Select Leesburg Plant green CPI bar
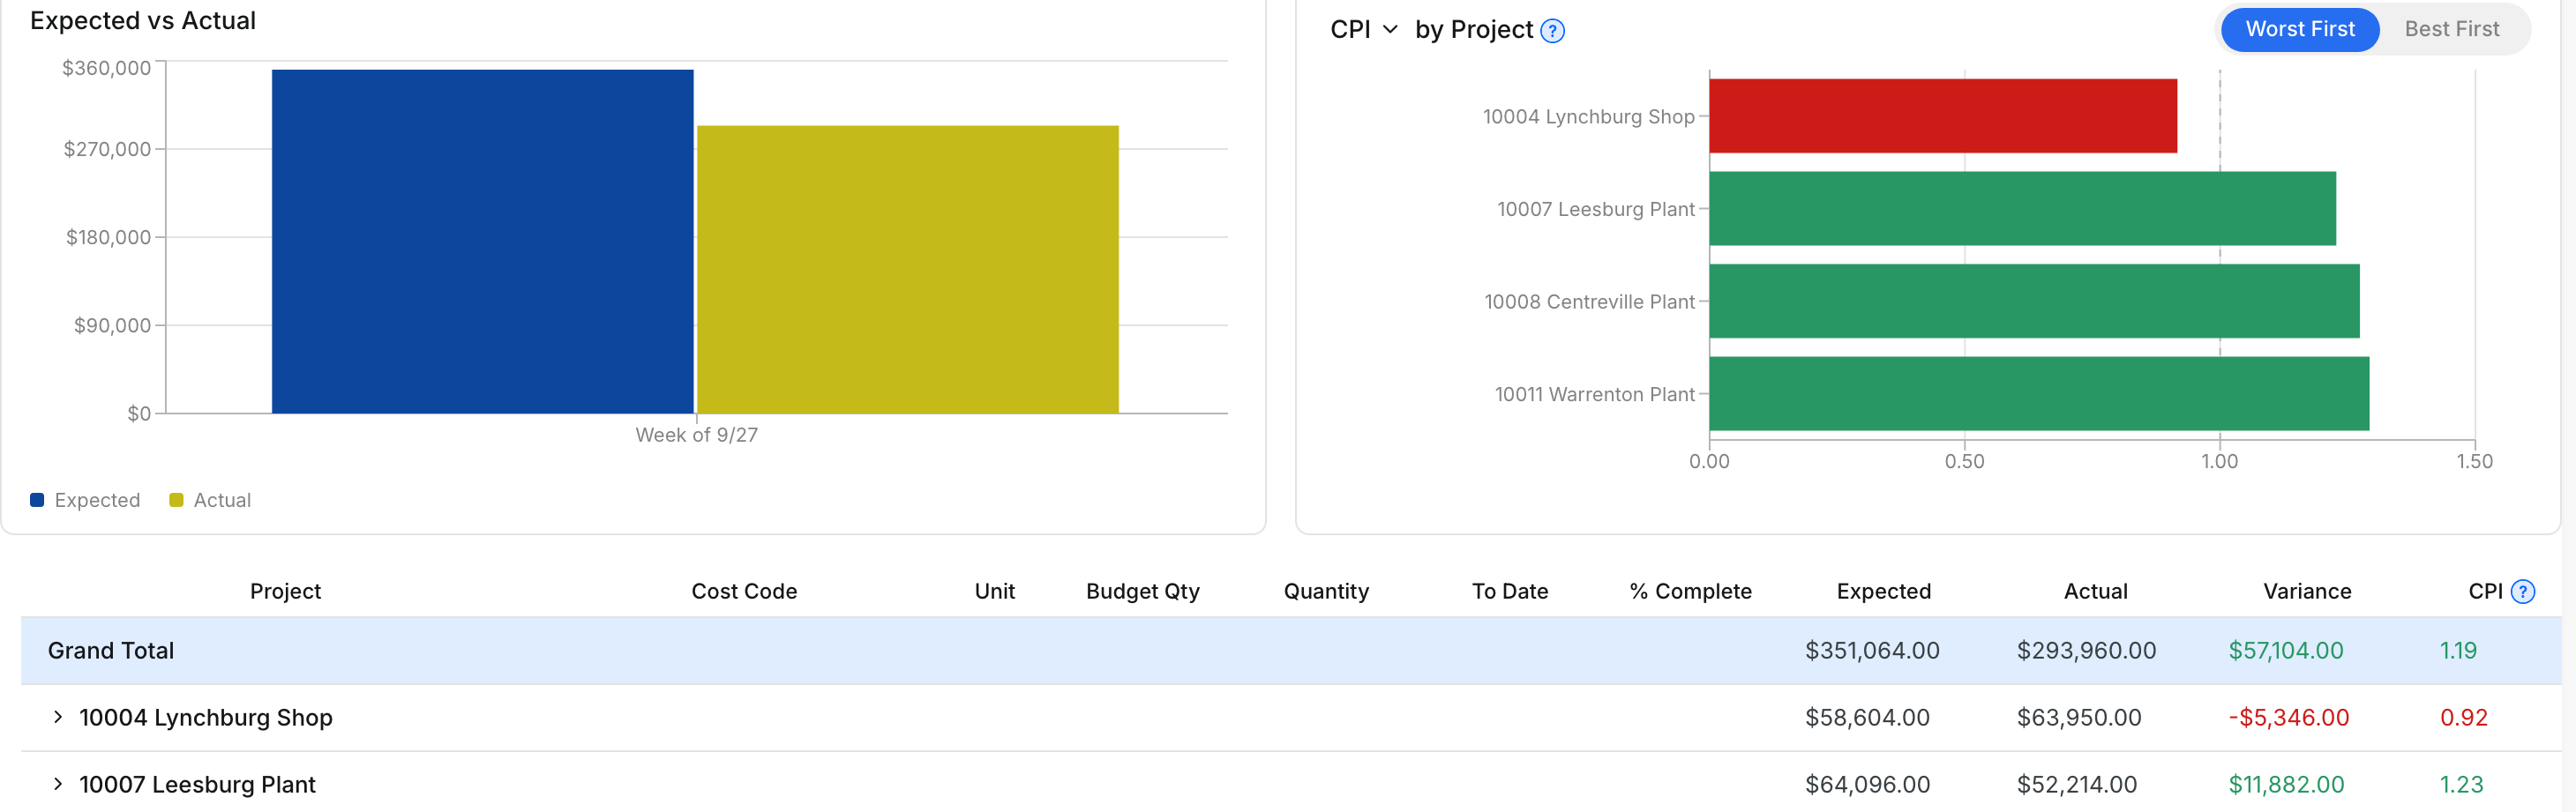Screen dimensions: 2576x812 tap(2022, 208)
